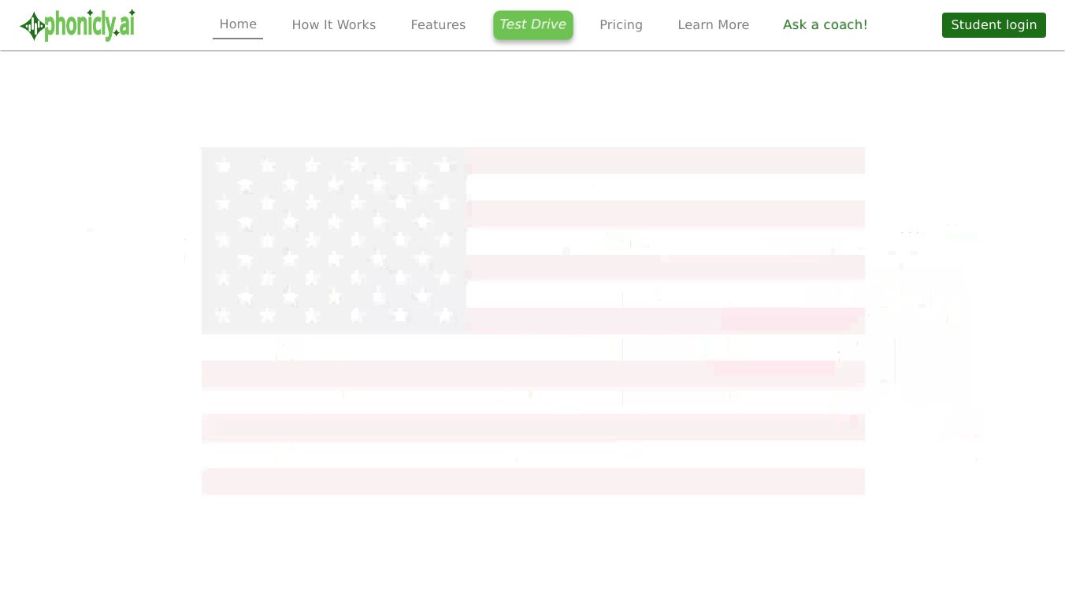Click the Test Drive button
1065x598 pixels.
coord(533,25)
